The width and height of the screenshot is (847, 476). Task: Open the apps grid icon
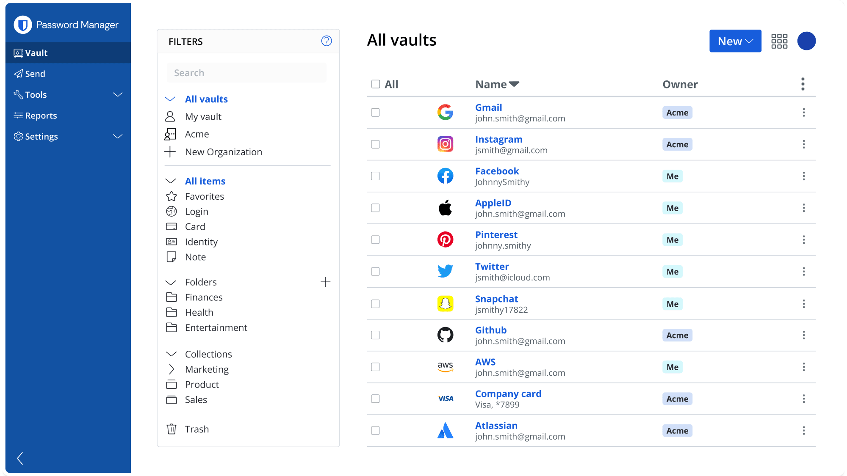[x=779, y=41]
